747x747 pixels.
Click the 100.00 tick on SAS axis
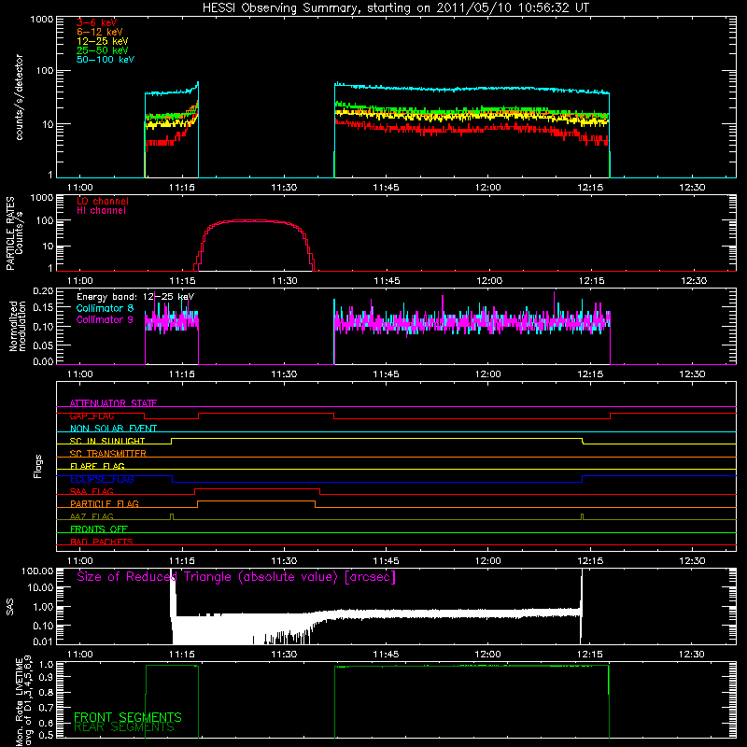(37, 571)
